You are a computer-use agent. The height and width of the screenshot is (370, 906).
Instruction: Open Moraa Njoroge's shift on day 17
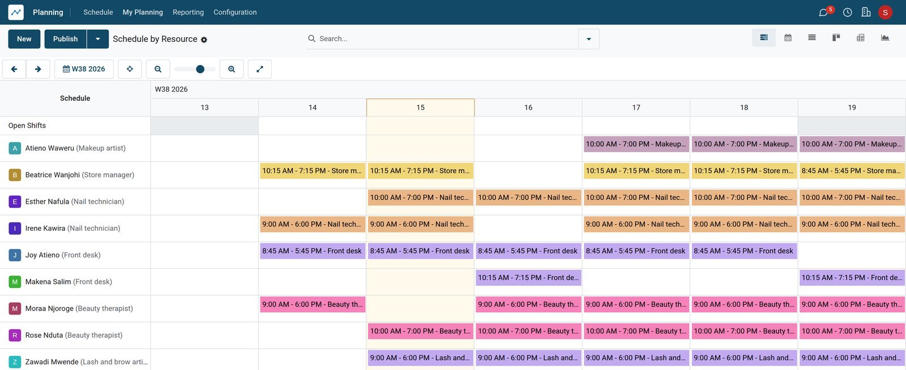click(x=636, y=304)
